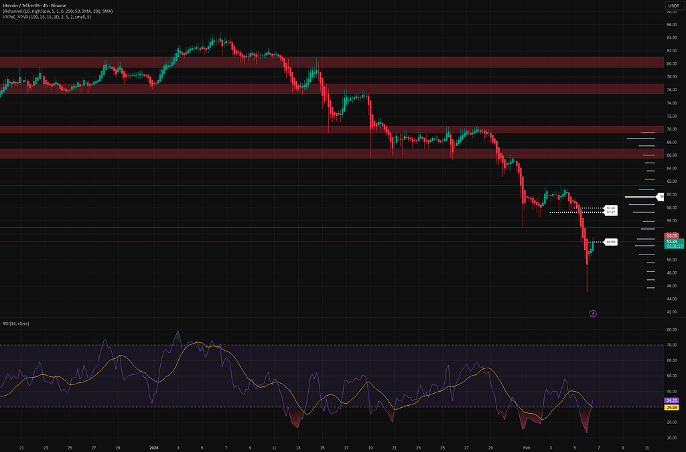
Task: Click the white volume profile POC label
Action: point(661,197)
